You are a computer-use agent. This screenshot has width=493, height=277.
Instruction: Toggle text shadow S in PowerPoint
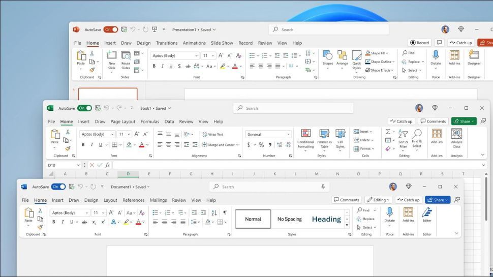tap(179, 66)
